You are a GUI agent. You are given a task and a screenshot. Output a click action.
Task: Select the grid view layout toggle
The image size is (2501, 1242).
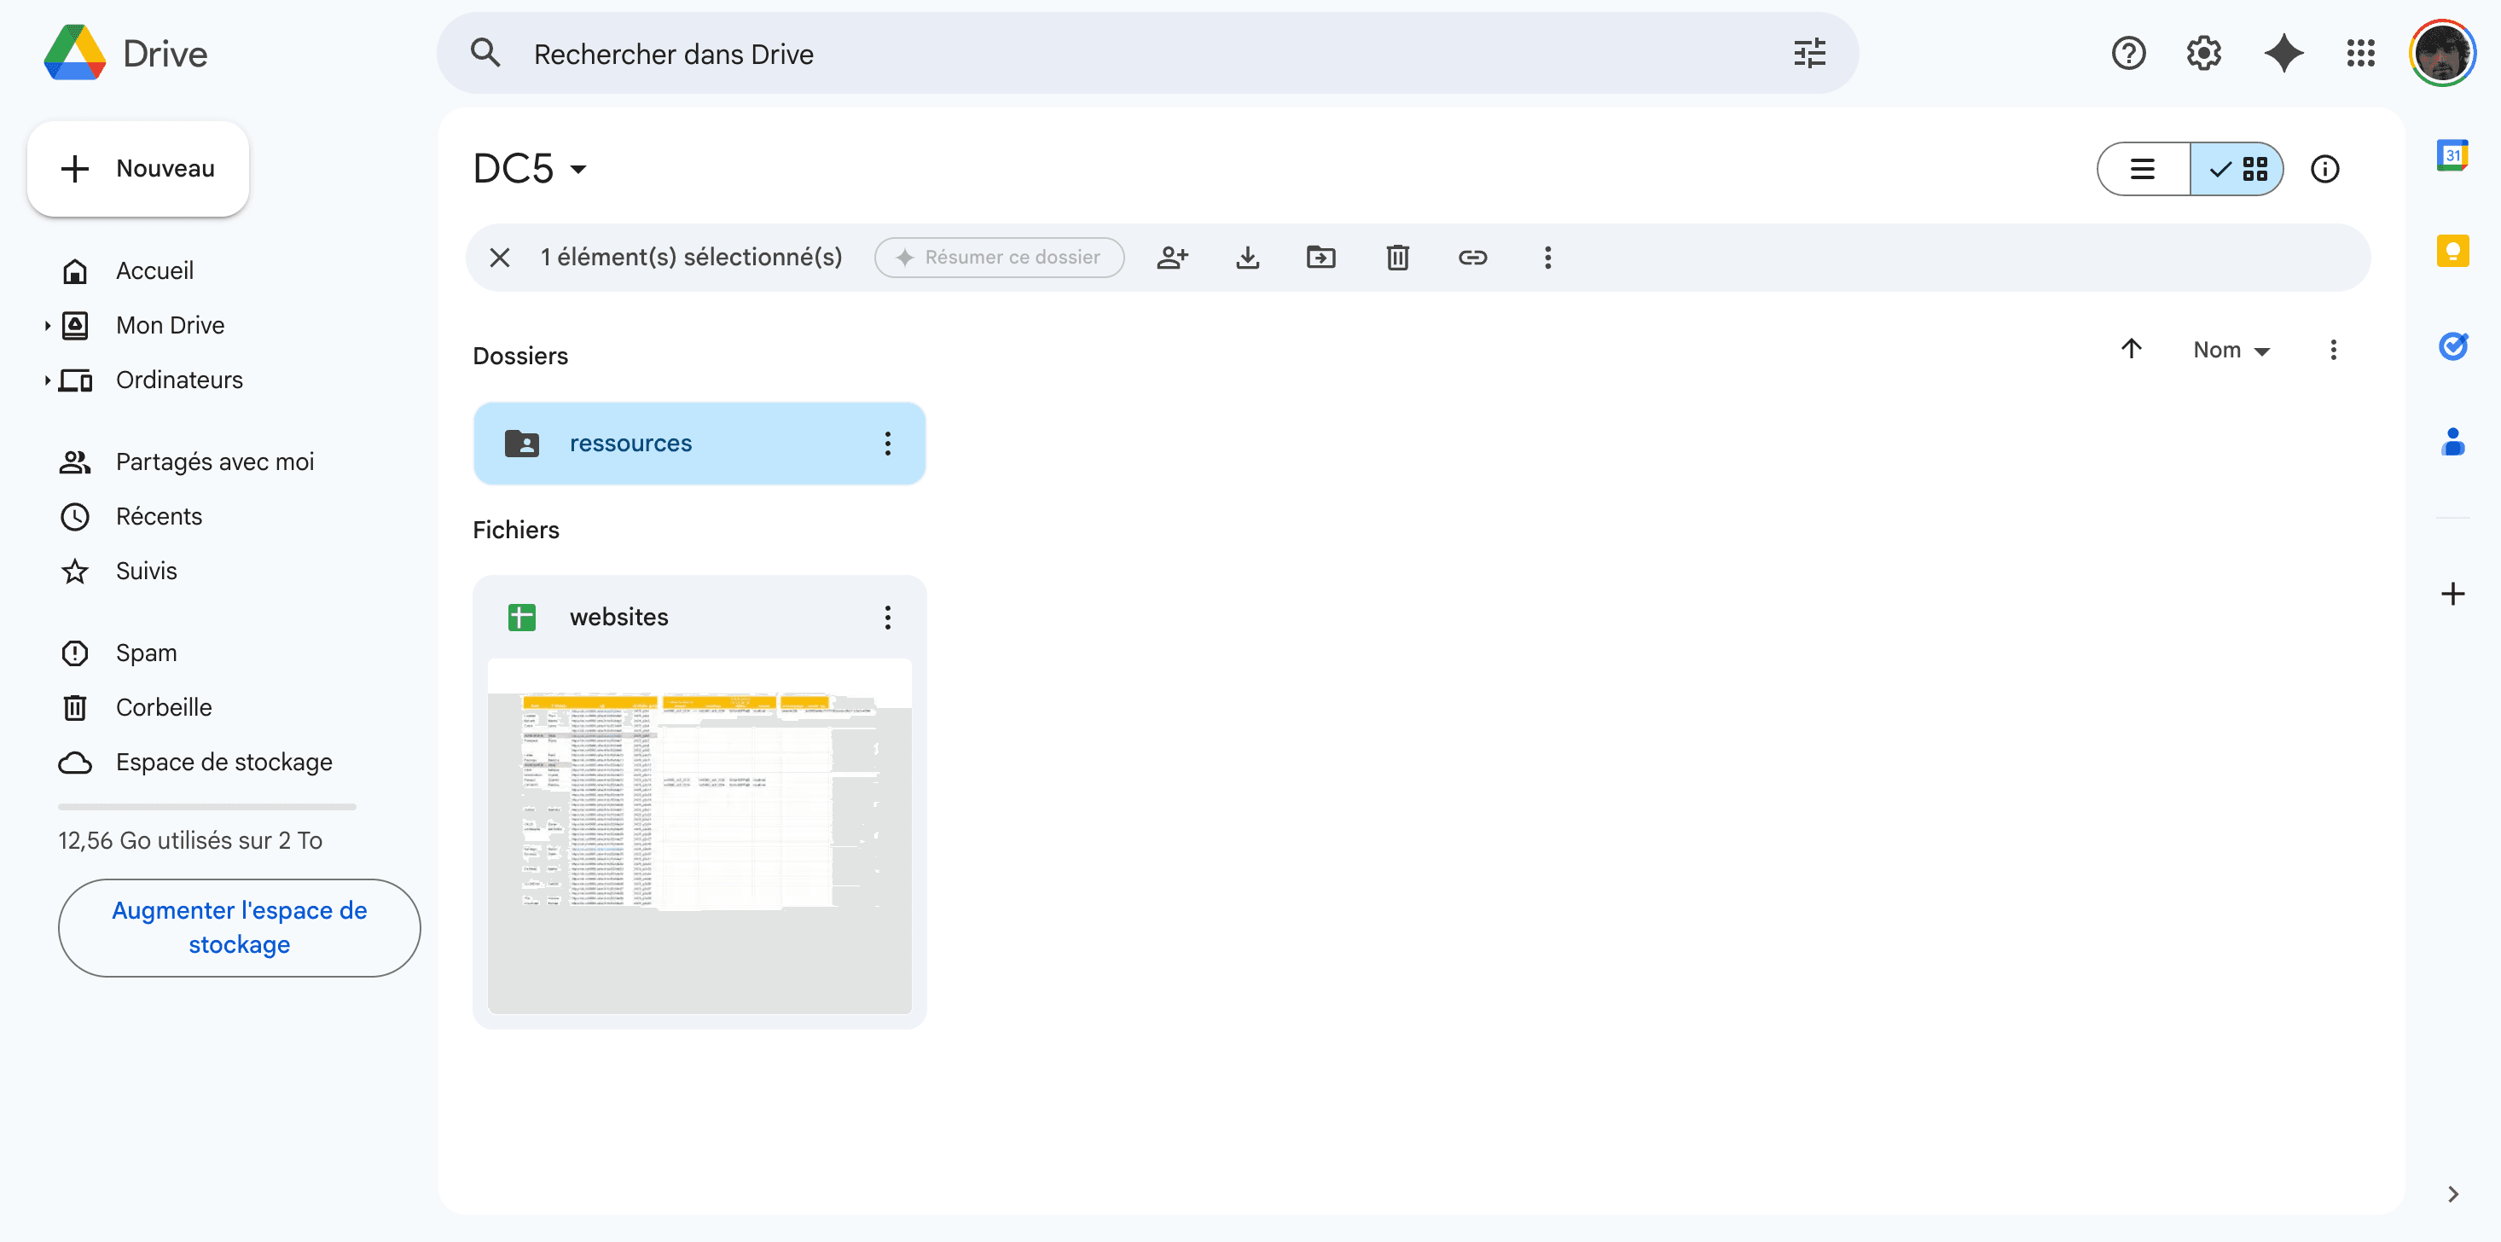pyautogui.click(x=2237, y=169)
